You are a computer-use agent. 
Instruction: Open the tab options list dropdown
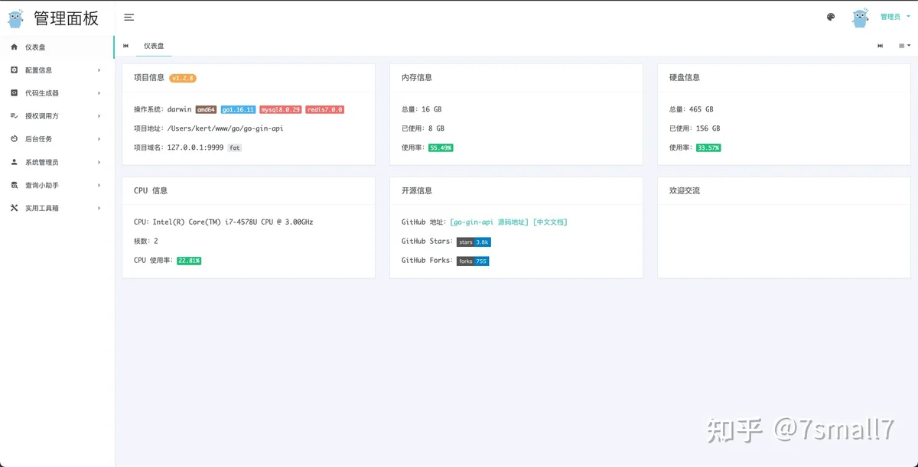click(904, 46)
